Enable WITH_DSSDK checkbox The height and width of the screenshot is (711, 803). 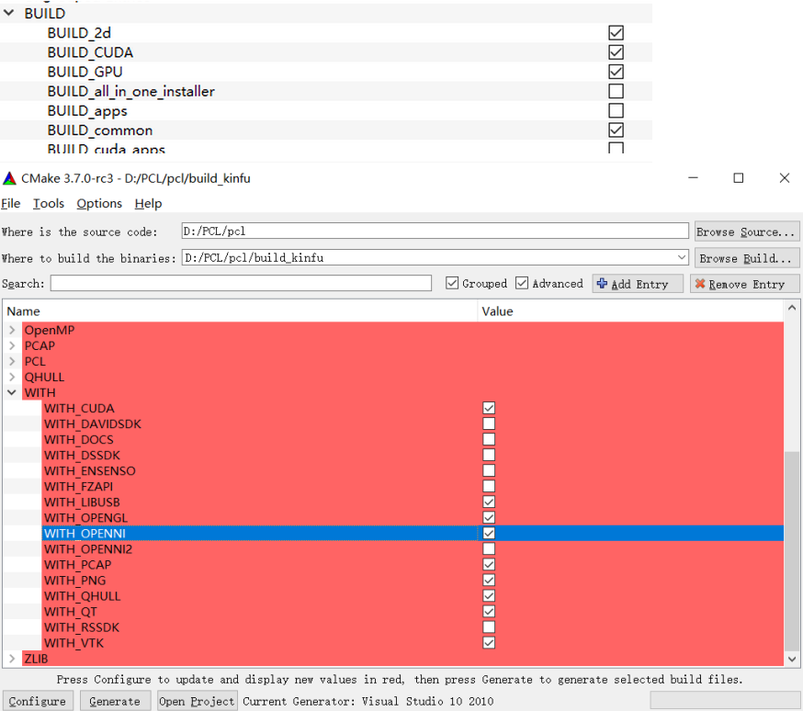pyautogui.click(x=489, y=455)
